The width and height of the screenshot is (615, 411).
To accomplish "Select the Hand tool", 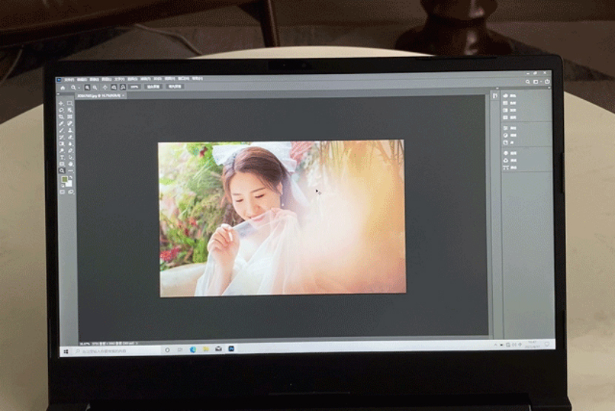I will click(70, 164).
